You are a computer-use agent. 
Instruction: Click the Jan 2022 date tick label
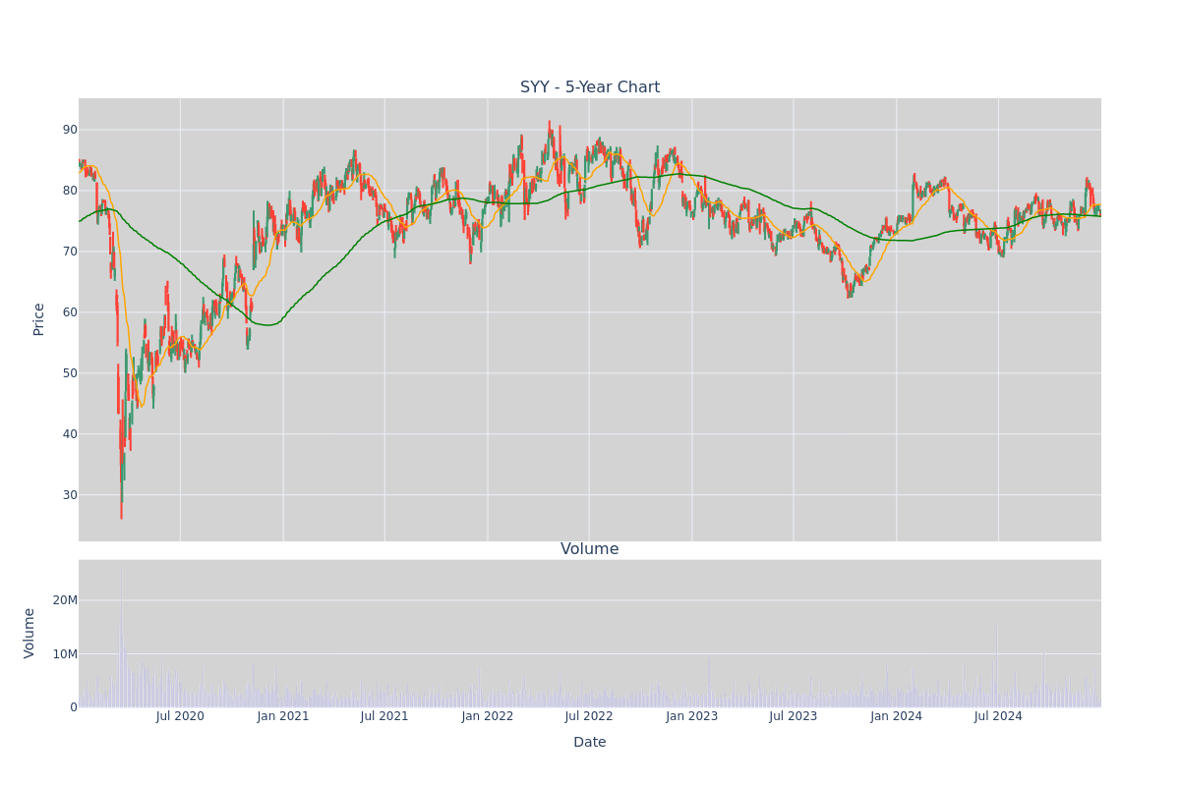pyautogui.click(x=488, y=716)
